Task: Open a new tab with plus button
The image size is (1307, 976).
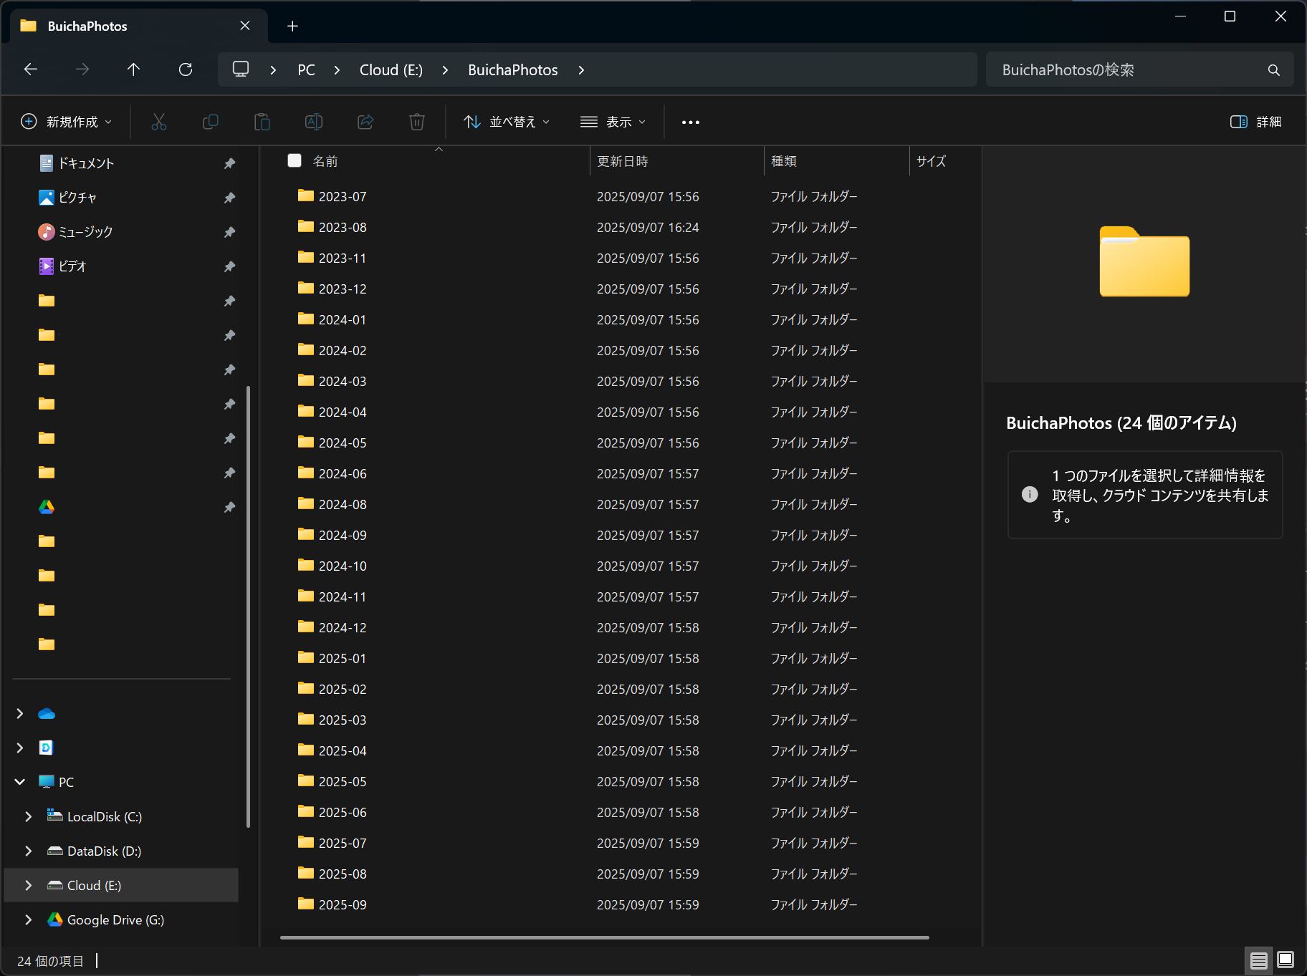Action: click(x=292, y=26)
